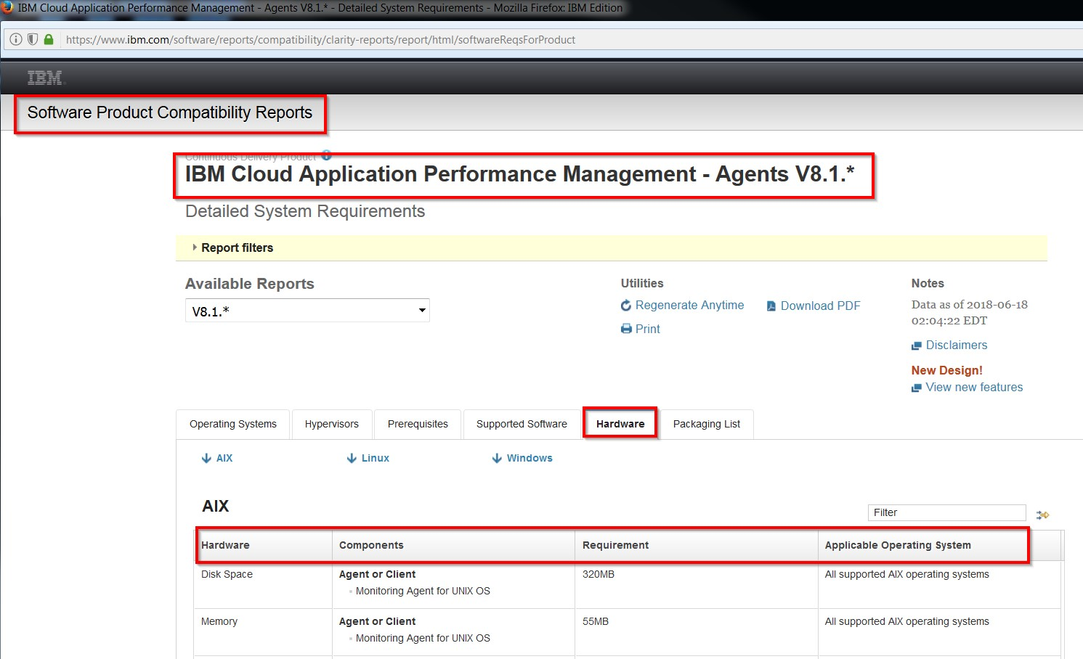Viewport: 1083px width, 659px height.
Task: Jump to the AIX section link
Action: pyautogui.click(x=224, y=458)
